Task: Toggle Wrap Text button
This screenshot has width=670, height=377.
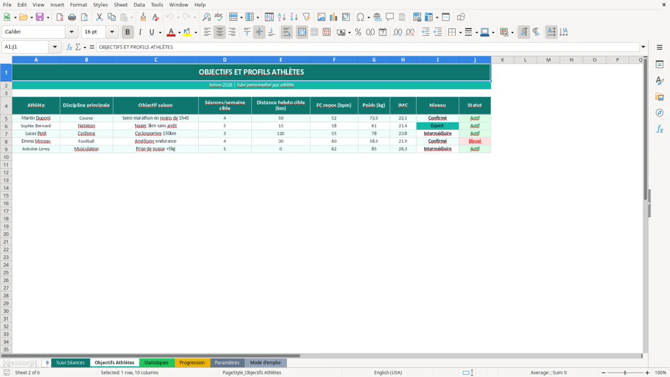Action: coord(287,32)
